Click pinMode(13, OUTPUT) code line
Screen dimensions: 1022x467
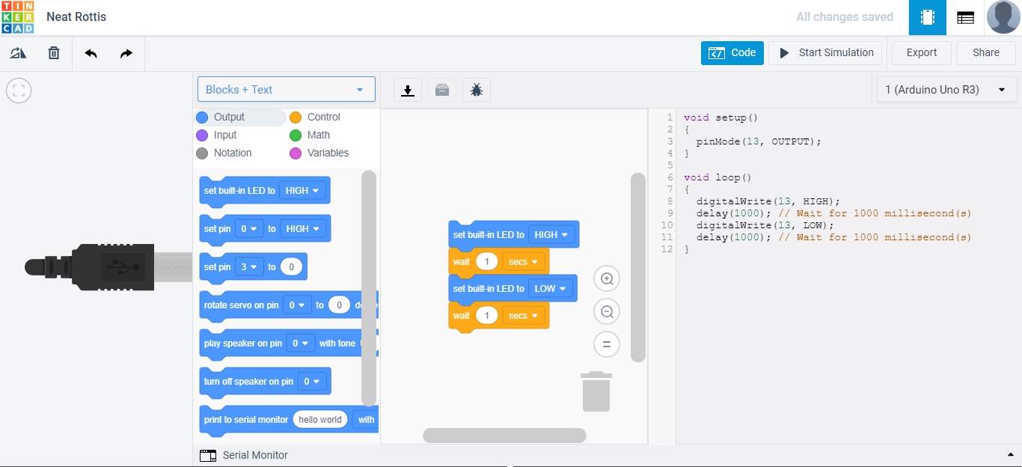point(759,141)
